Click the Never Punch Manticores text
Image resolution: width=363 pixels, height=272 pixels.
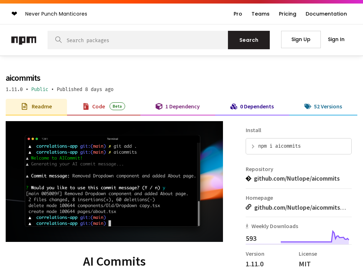tap(56, 14)
